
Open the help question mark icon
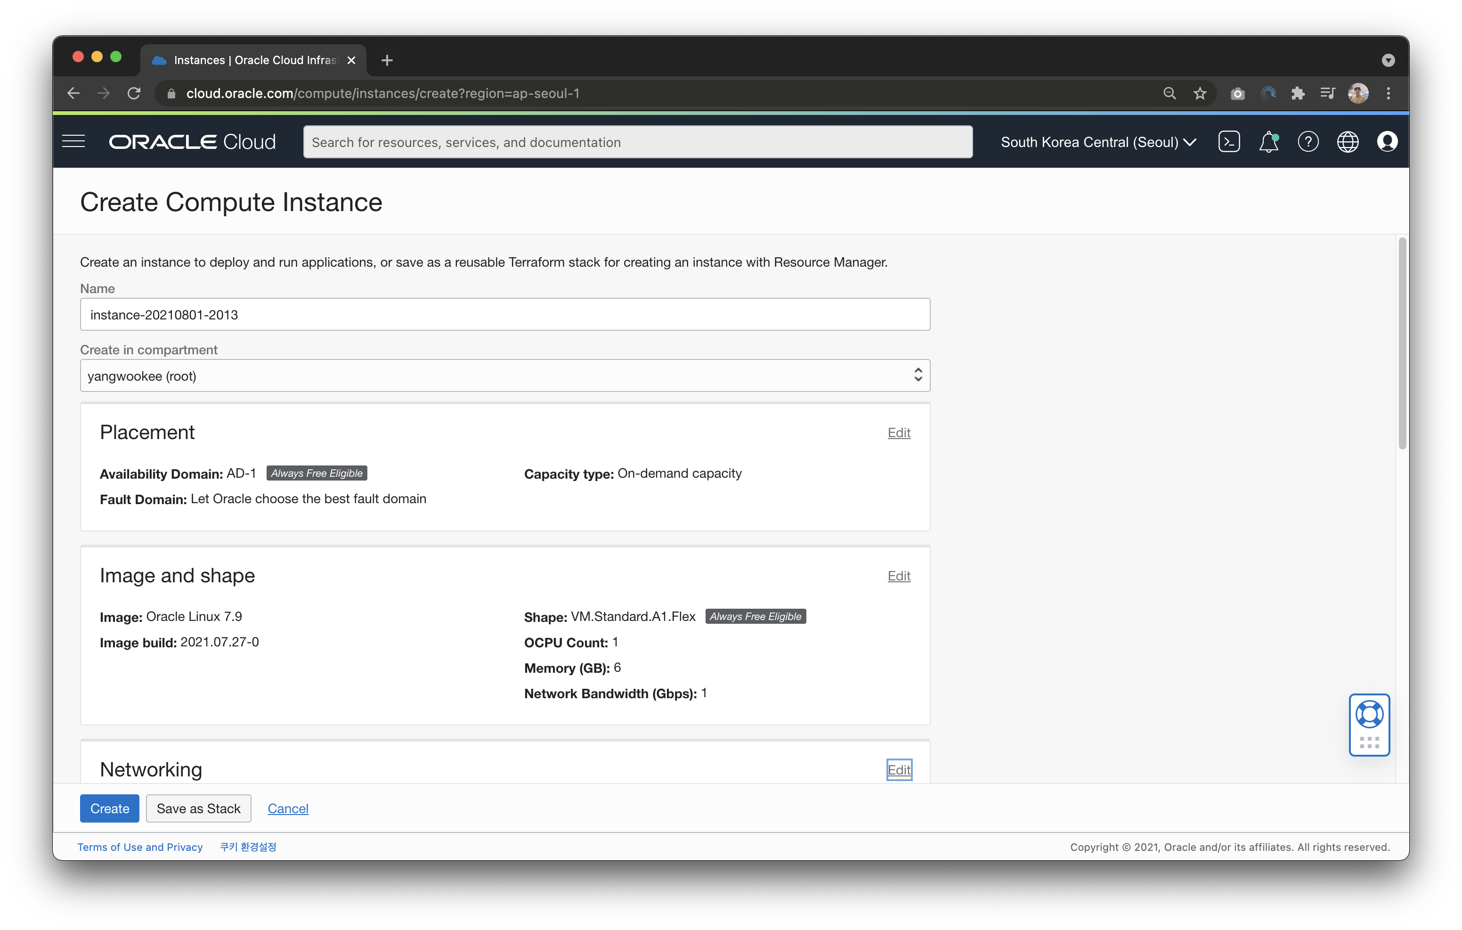1308,141
